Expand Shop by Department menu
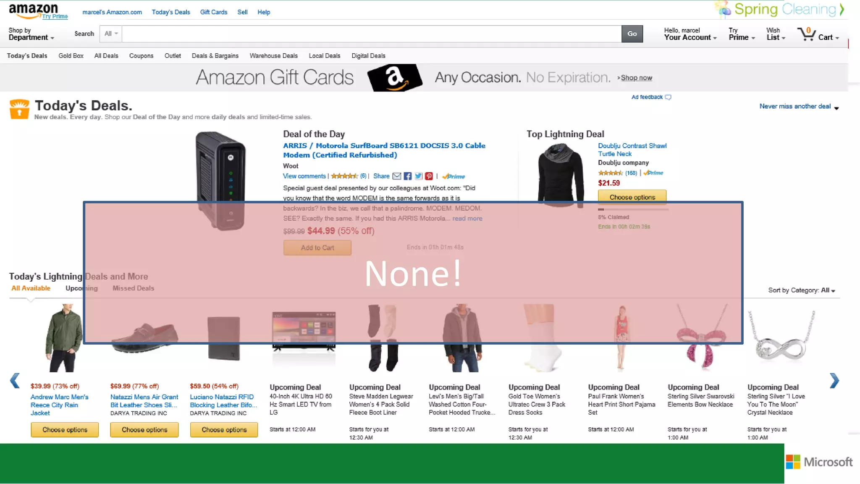The height and width of the screenshot is (484, 860). click(31, 34)
